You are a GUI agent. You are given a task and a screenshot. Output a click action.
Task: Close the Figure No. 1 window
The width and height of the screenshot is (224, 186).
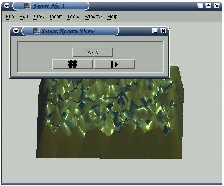(217, 6)
